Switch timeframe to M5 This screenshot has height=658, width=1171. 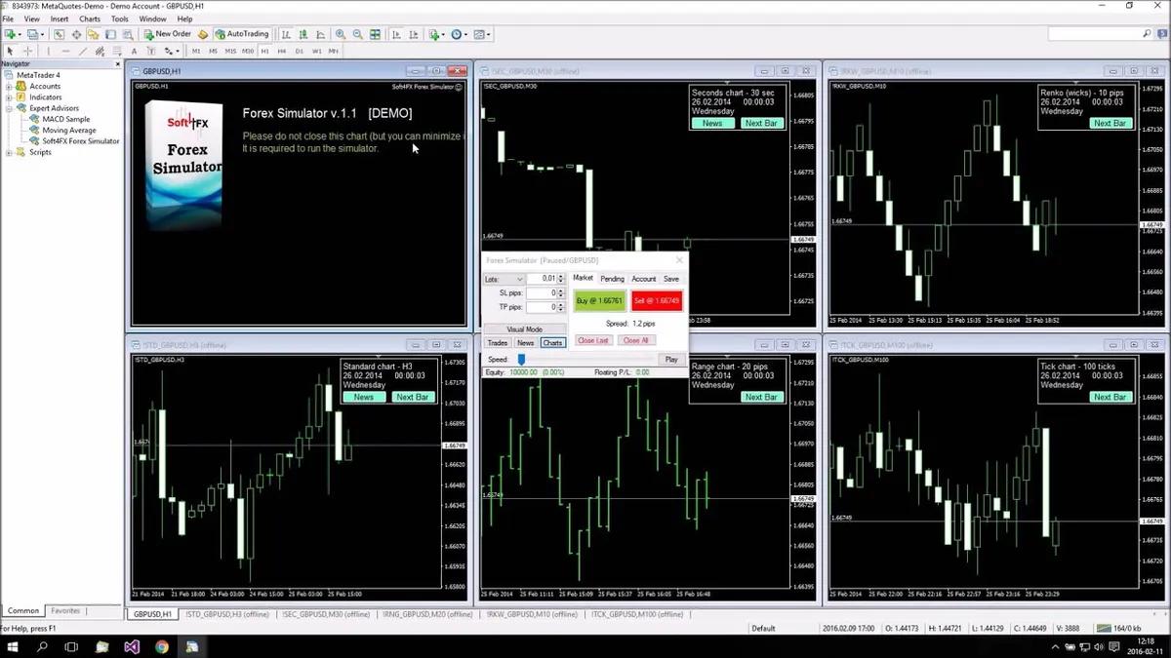point(213,51)
